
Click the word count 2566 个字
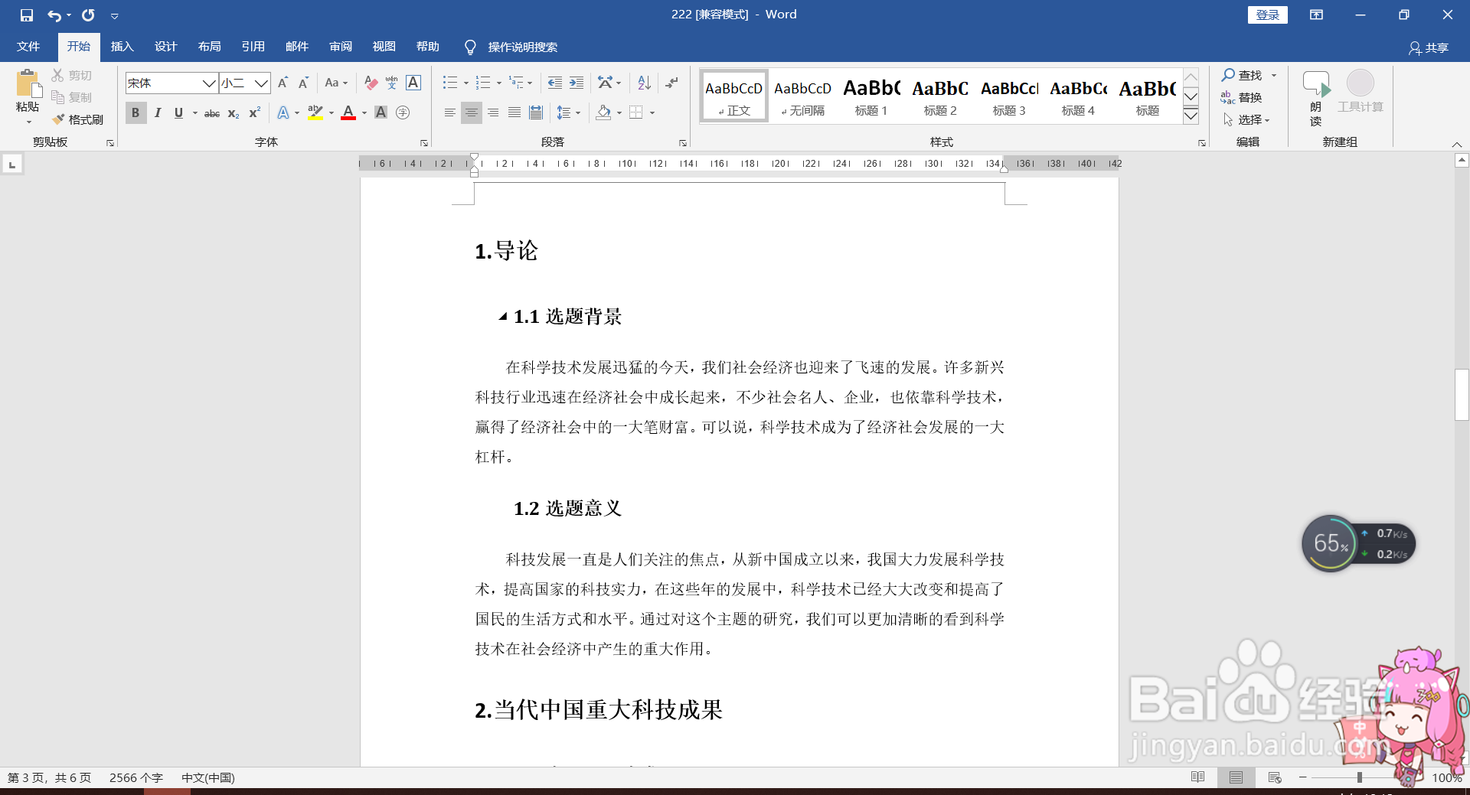pyautogui.click(x=136, y=777)
